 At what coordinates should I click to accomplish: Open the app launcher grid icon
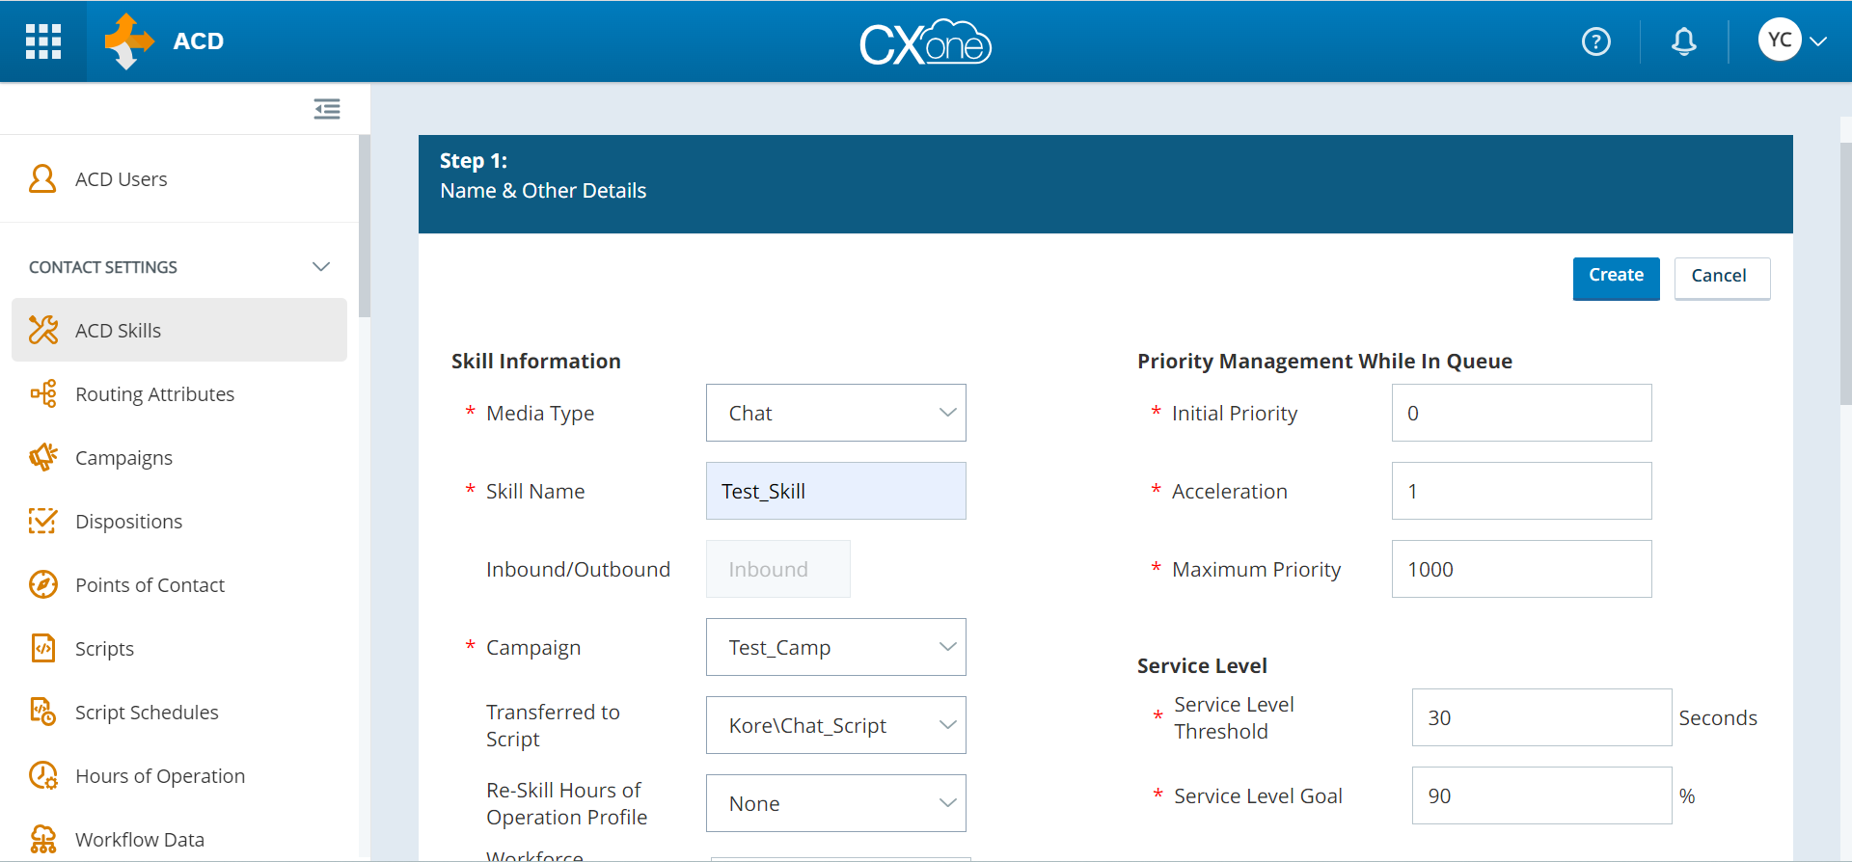click(43, 41)
